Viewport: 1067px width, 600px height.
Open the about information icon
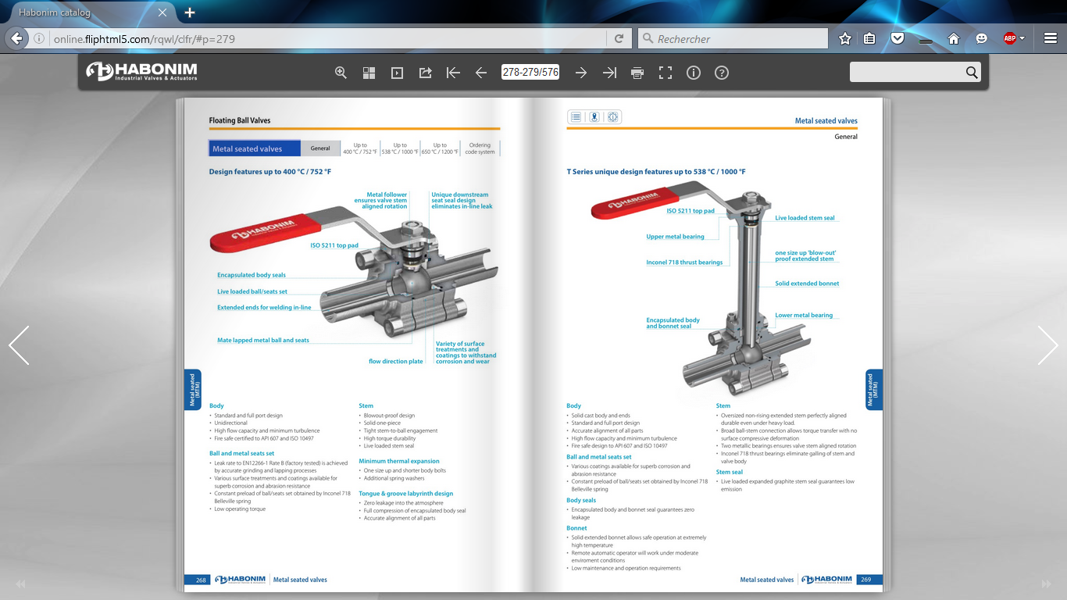[694, 73]
